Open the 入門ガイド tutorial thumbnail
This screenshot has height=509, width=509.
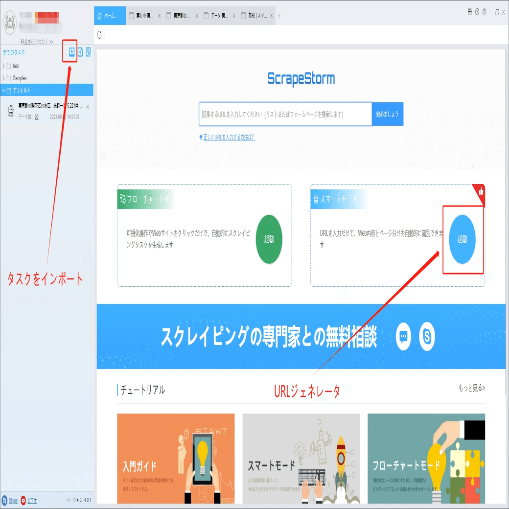[x=176, y=459]
